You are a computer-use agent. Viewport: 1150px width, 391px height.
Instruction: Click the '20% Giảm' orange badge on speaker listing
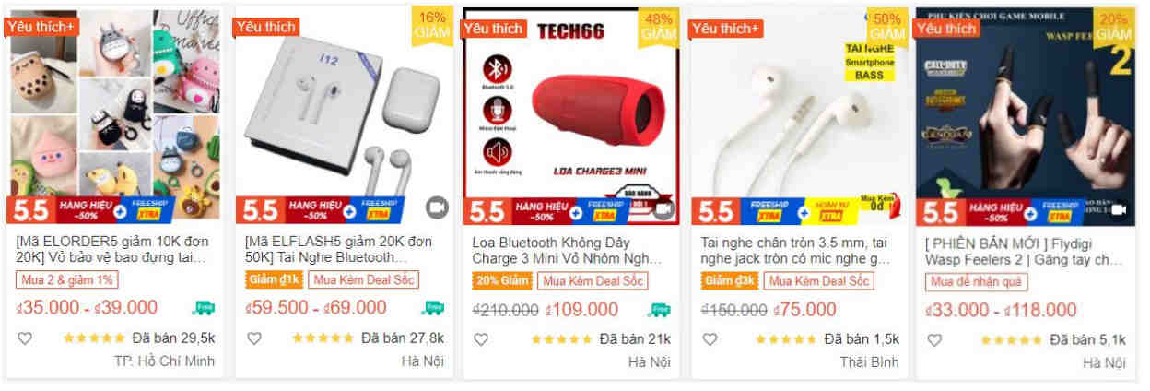click(502, 280)
